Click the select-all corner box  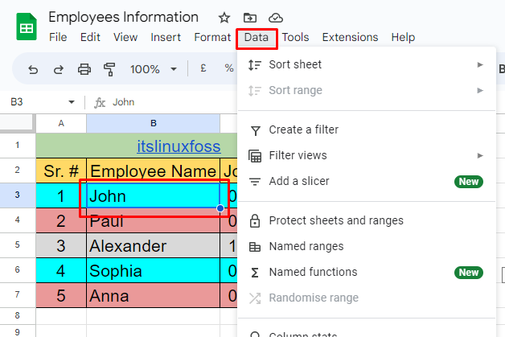pos(17,123)
